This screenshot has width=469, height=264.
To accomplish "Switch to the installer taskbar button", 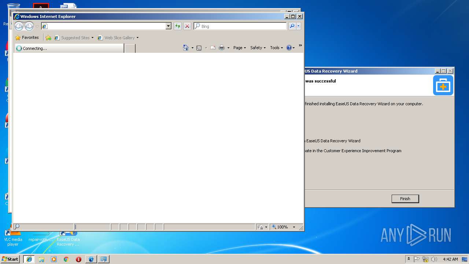I will click(x=104, y=259).
